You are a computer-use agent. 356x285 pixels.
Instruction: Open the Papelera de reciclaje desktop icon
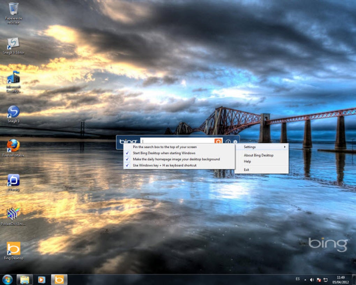(x=13, y=13)
